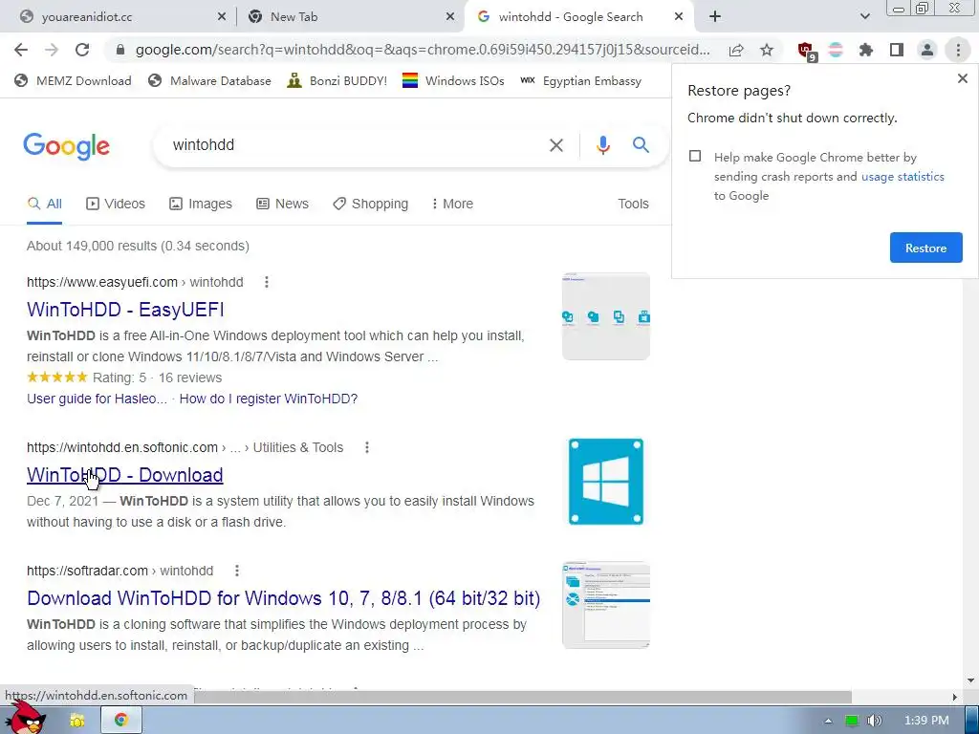Open the Extensions puzzle piece menu

pyautogui.click(x=866, y=50)
